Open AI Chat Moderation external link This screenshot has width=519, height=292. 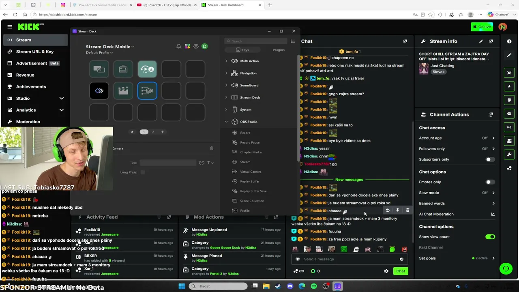[493, 214]
